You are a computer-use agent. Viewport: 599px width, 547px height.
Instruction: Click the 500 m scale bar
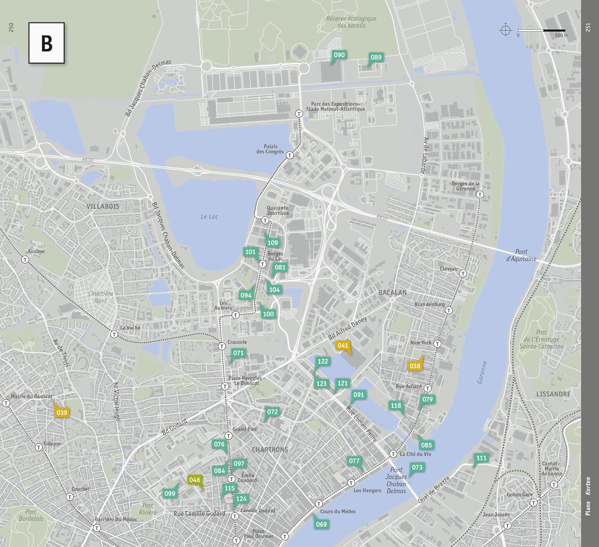[x=541, y=31]
